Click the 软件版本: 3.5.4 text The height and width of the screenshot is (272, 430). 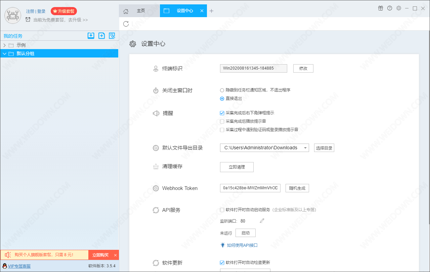click(102, 266)
